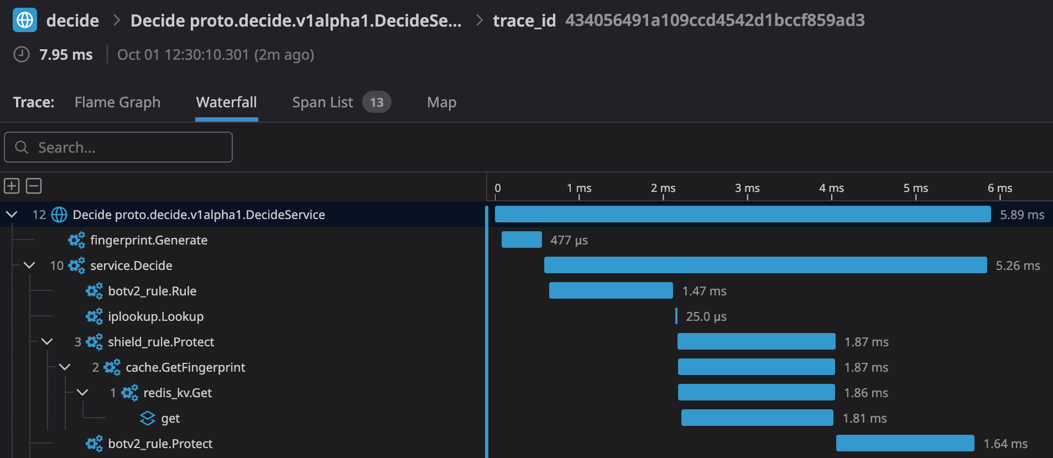Click gear icon beside cache.GetFingerprint
The image size is (1053, 458).
click(x=112, y=367)
